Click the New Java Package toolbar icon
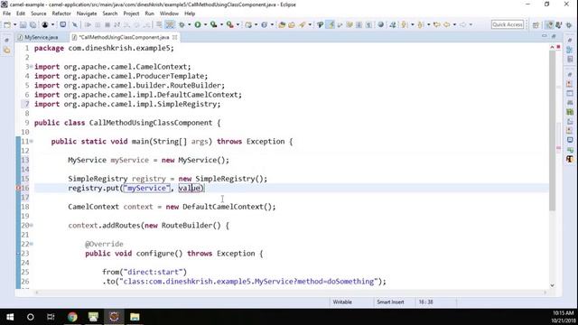This screenshot has width=578, height=325. point(248,24)
